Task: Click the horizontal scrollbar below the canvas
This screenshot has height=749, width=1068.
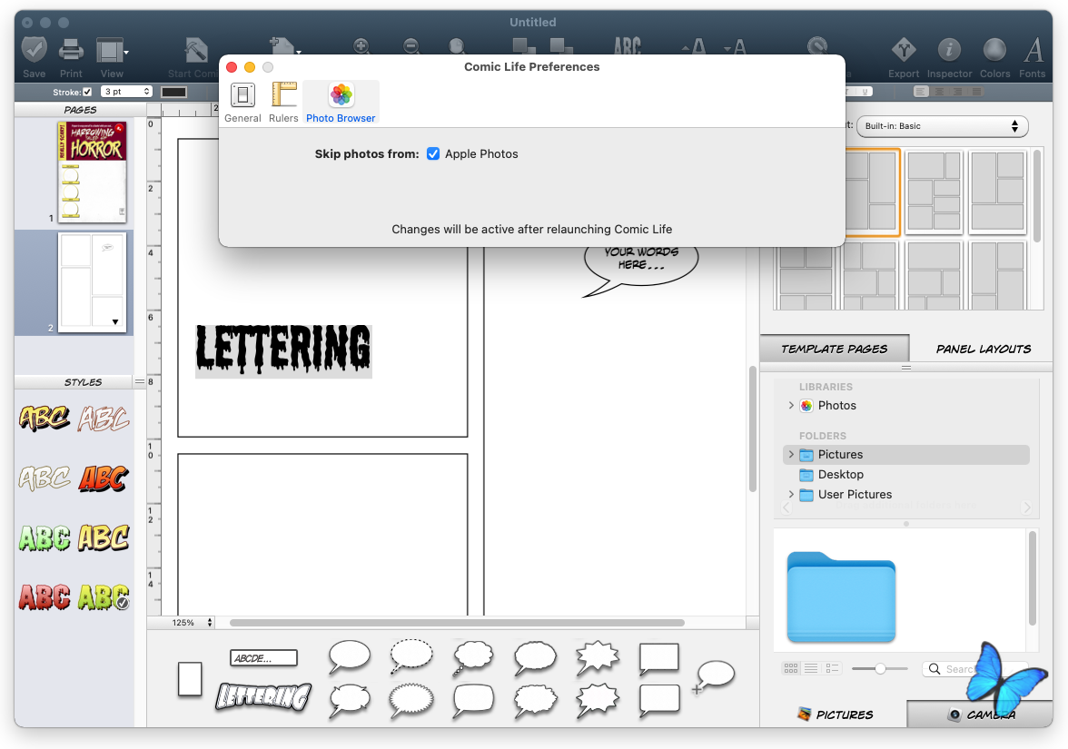Action: (x=456, y=623)
